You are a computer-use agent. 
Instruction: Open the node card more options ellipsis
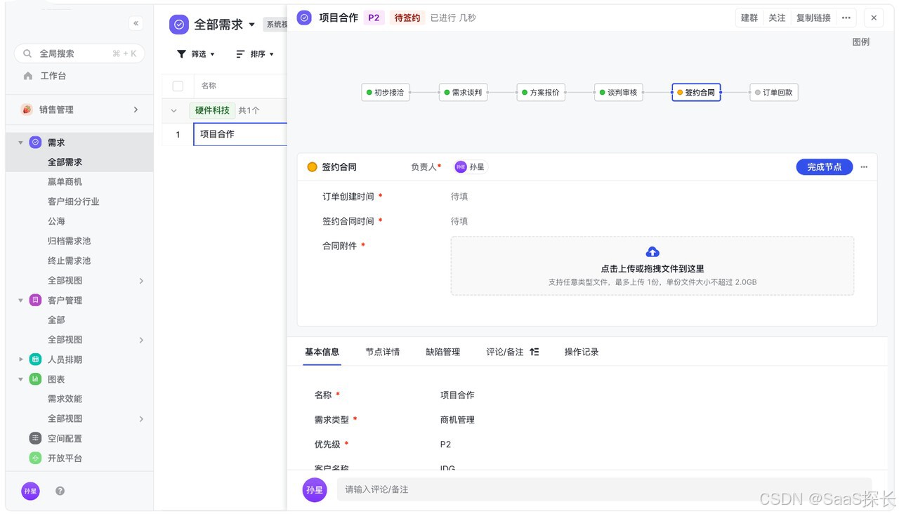click(864, 167)
